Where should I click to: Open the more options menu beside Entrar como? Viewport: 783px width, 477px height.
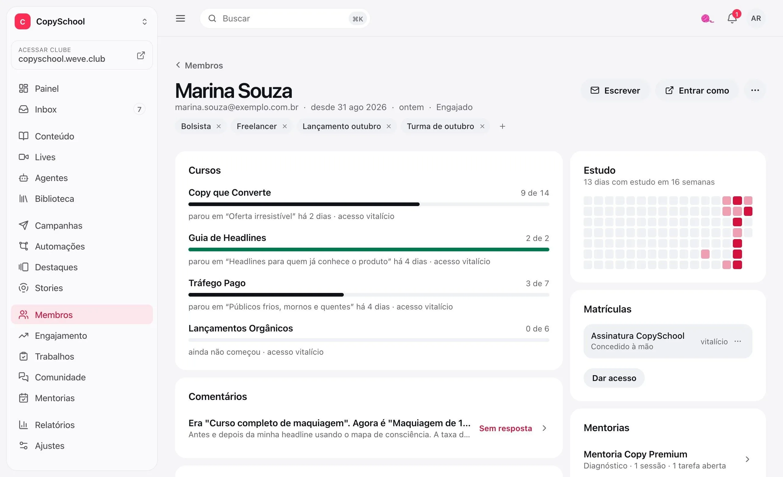[755, 91]
